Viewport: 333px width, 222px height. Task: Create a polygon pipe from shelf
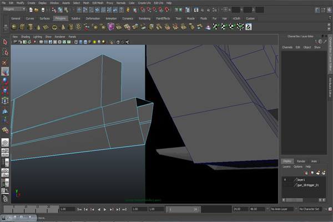pos(70,27)
